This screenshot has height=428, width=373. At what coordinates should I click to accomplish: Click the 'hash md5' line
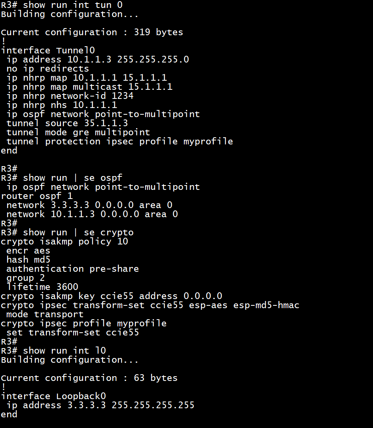[x=28, y=259]
